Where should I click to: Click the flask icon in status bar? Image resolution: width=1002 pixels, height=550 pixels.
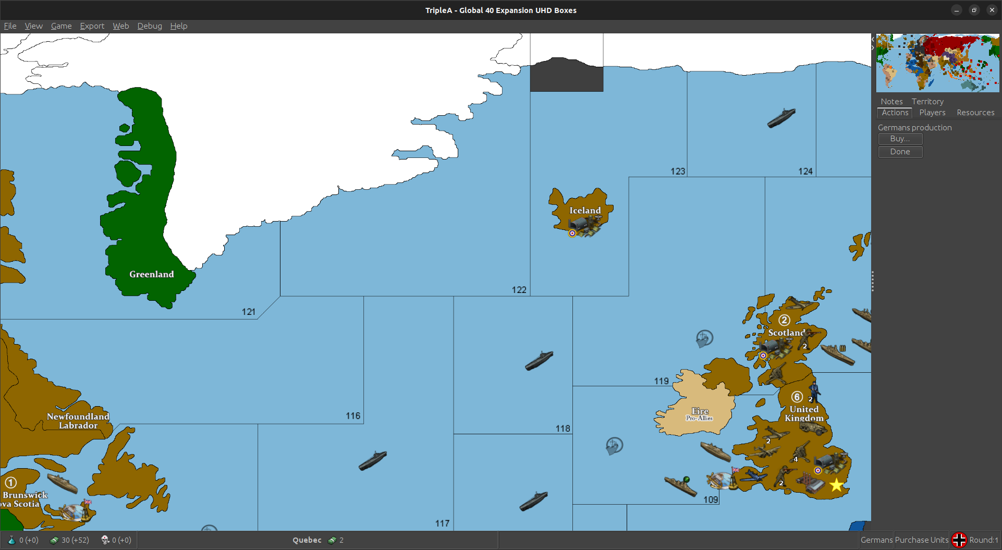(11, 540)
